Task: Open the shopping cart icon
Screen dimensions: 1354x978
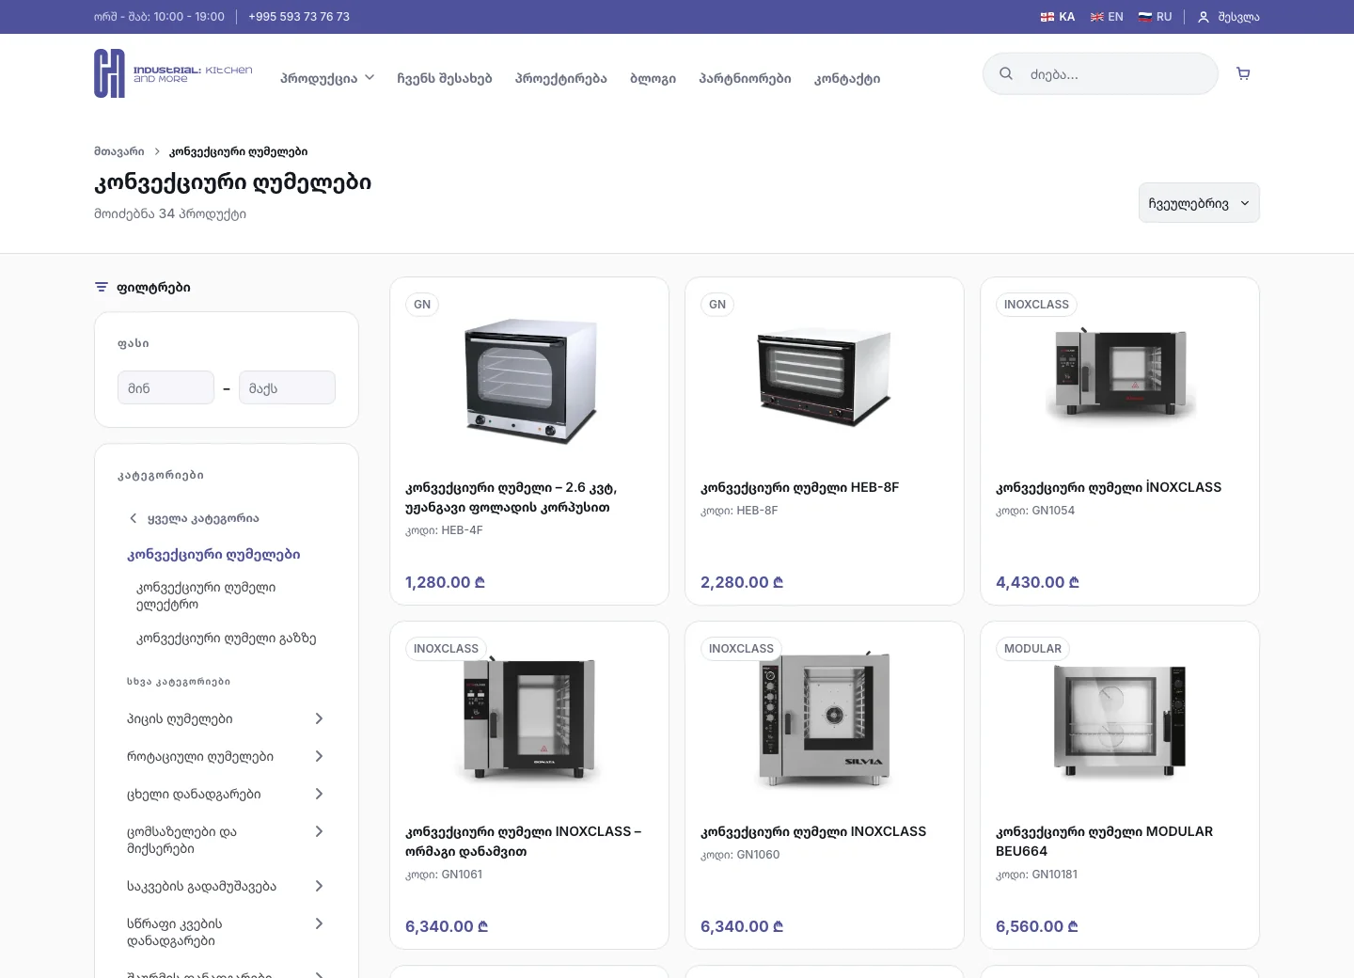Action: tap(1243, 73)
